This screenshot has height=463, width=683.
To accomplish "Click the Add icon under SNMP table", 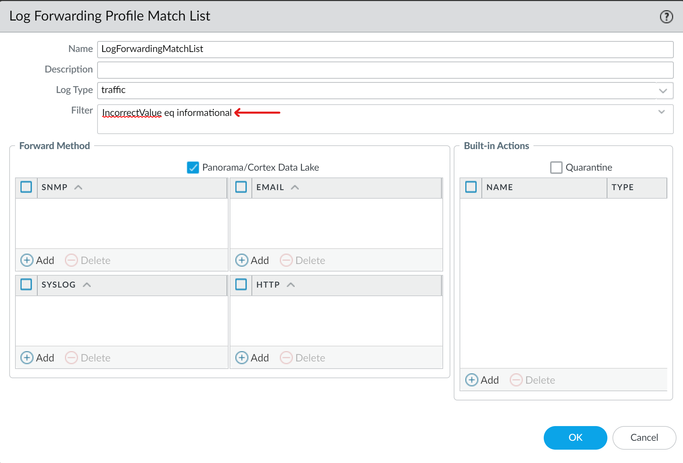I will (27, 260).
